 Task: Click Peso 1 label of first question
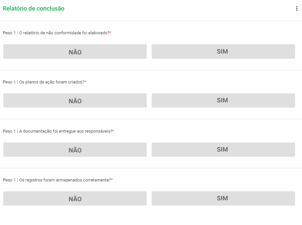pos(10,33)
